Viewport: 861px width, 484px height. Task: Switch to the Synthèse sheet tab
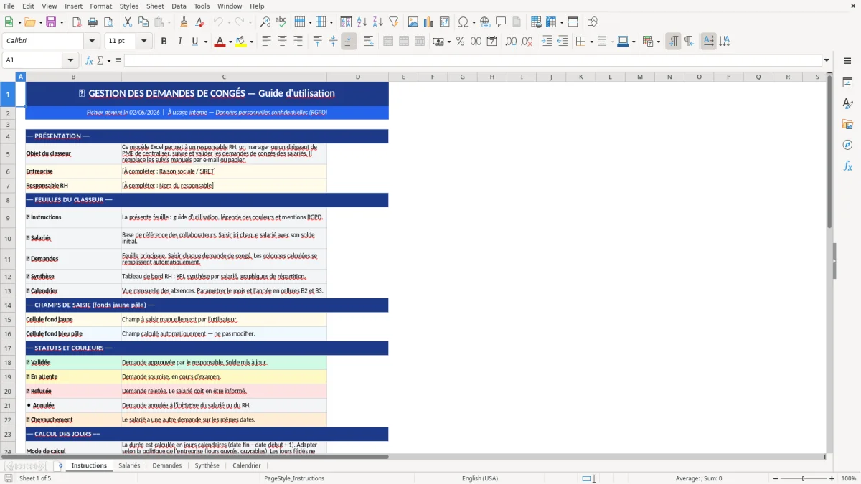[x=207, y=465]
